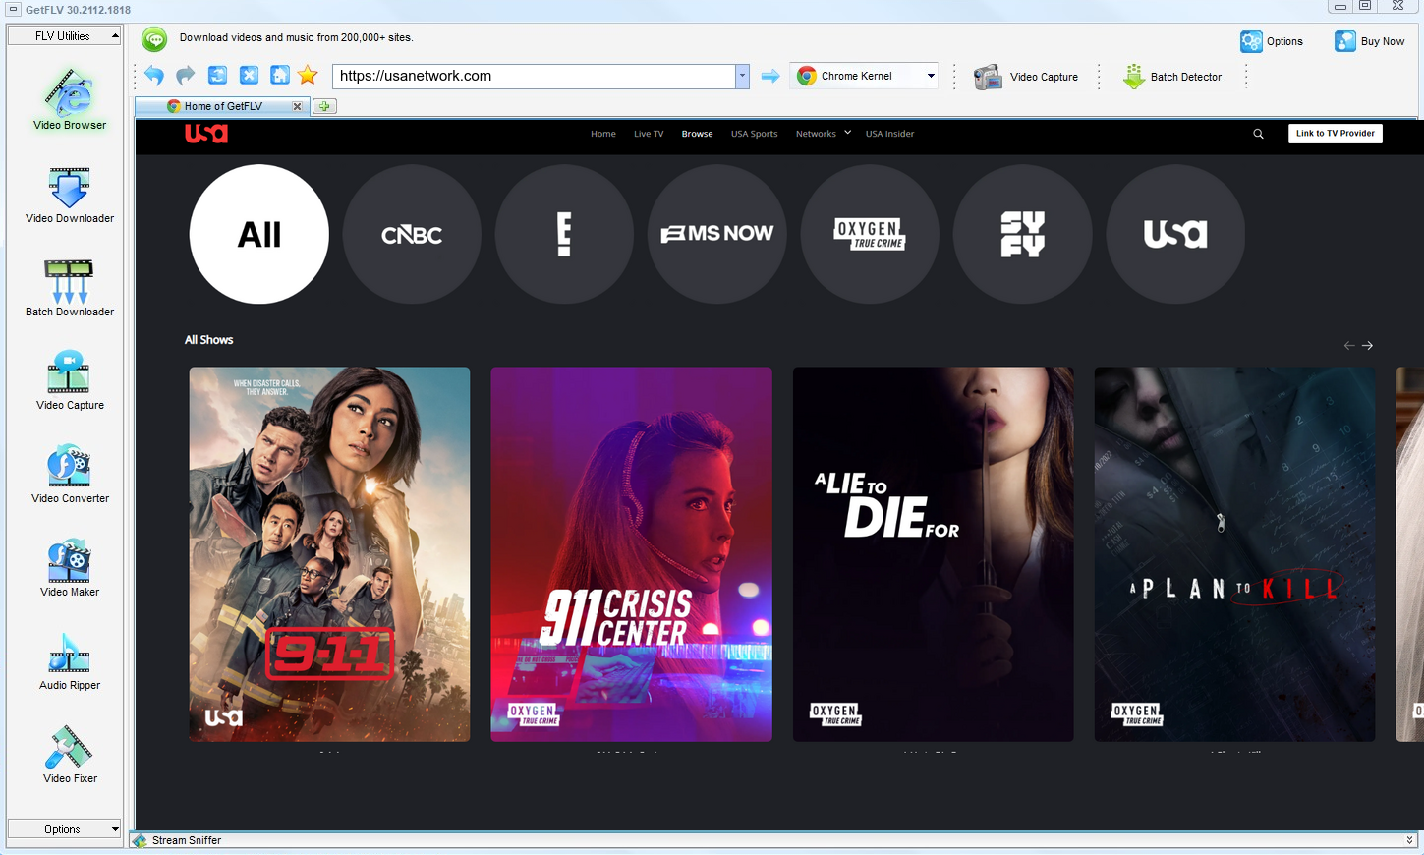
Task: Open the Video Converter tool
Action: pyautogui.click(x=70, y=475)
